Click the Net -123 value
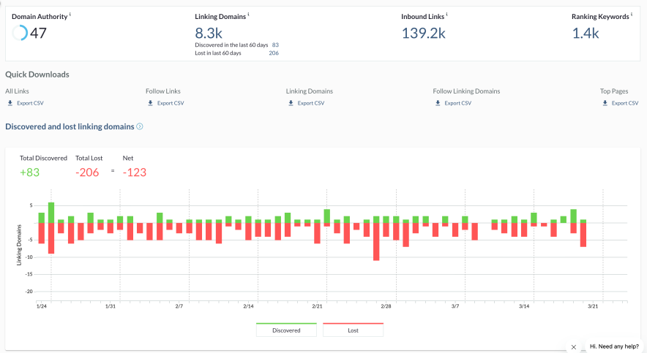Screen dimensions: 647x353 135,172
